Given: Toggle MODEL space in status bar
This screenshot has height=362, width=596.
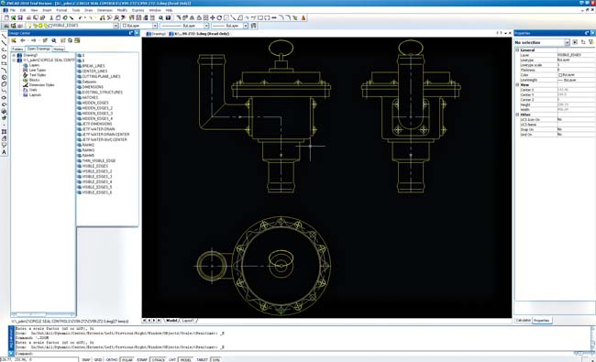Looking at the screenshot, I should pos(186,359).
